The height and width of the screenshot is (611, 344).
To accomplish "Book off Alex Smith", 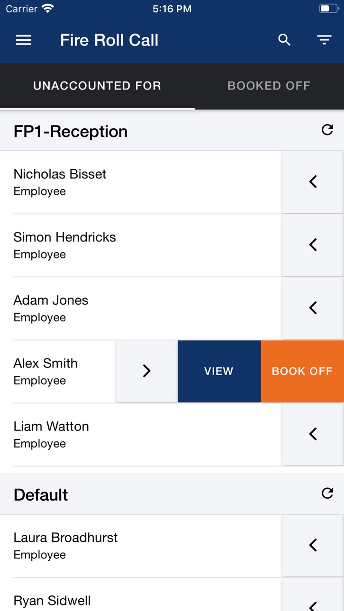I will pos(302,371).
